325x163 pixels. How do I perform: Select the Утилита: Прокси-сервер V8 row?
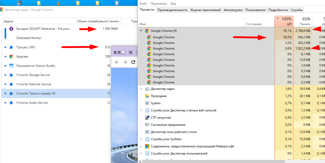56,93
